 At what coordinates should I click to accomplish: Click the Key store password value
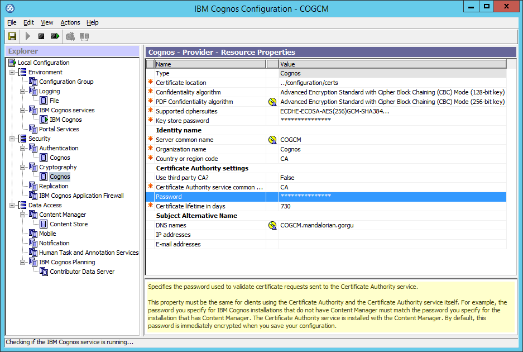coord(392,121)
